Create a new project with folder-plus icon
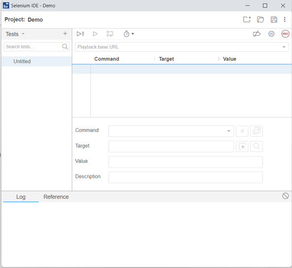 [247, 19]
